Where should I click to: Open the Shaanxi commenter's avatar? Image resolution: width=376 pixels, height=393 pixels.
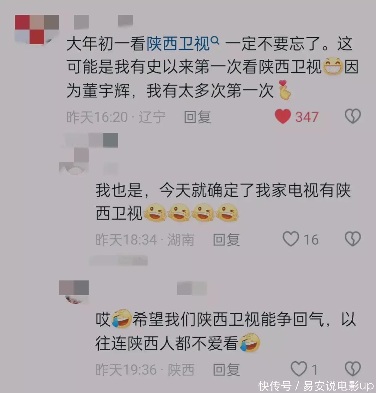[x=74, y=292]
